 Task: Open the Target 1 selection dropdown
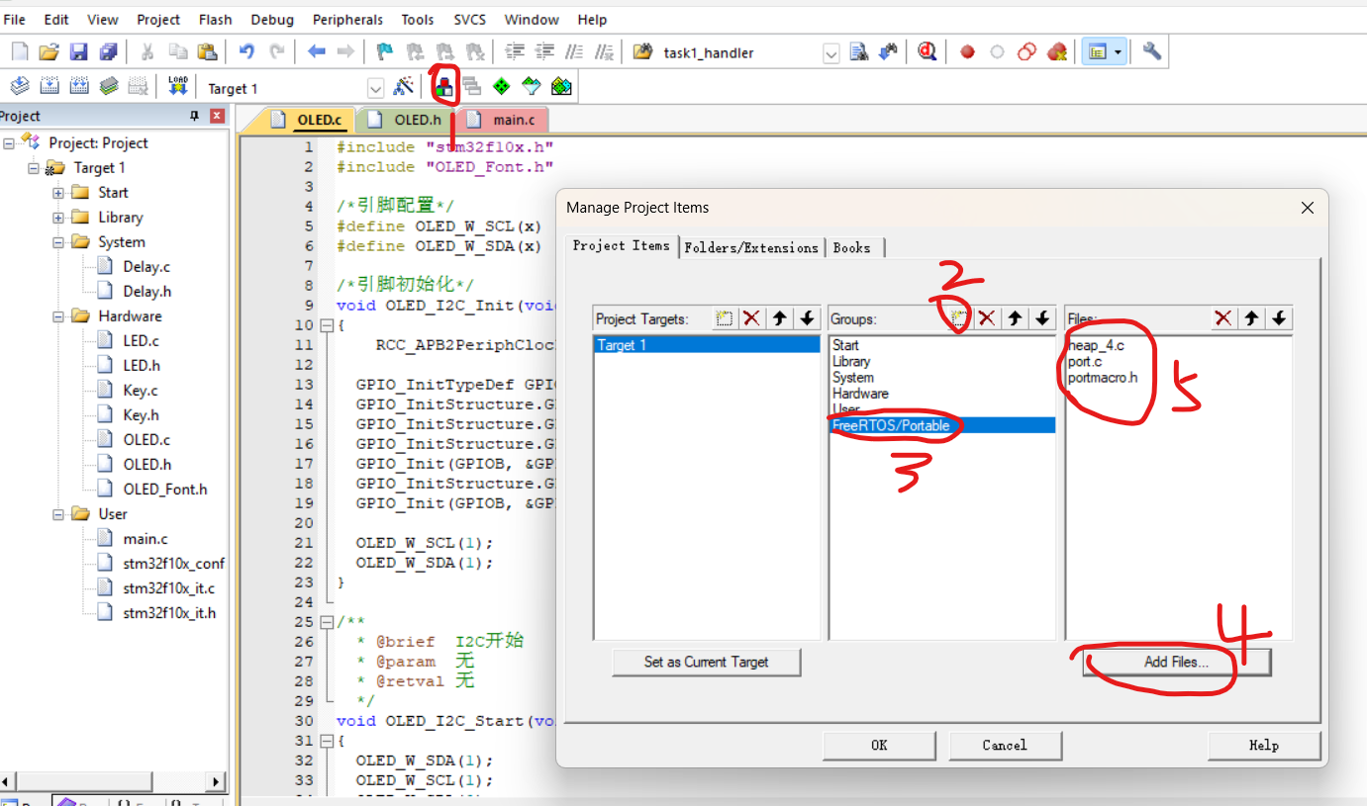coord(376,88)
